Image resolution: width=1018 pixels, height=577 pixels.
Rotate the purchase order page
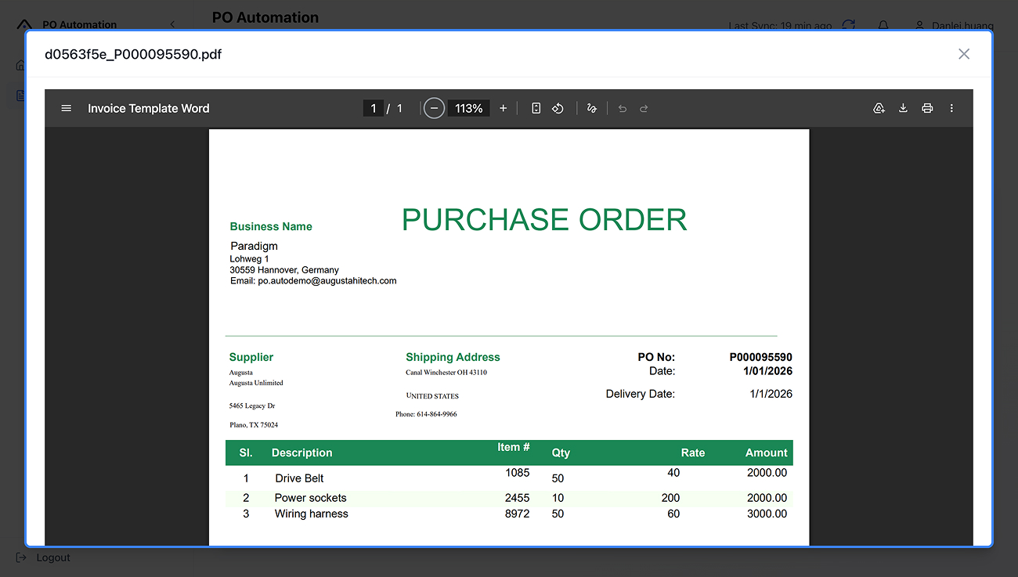pyautogui.click(x=558, y=108)
